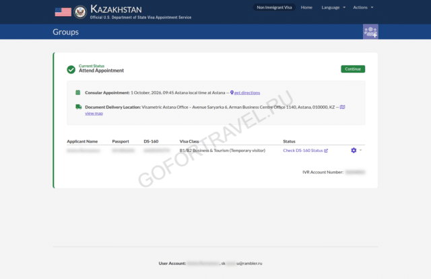
Task: Click the Status column header
Action: tap(289, 141)
